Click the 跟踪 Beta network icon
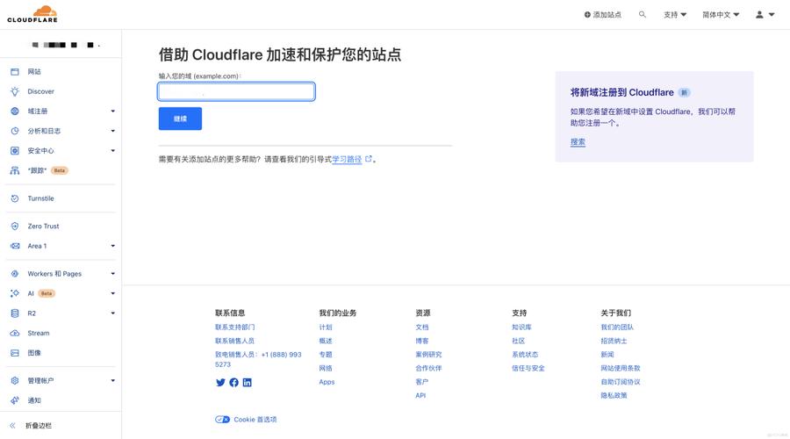This screenshot has width=790, height=439. (x=15, y=170)
